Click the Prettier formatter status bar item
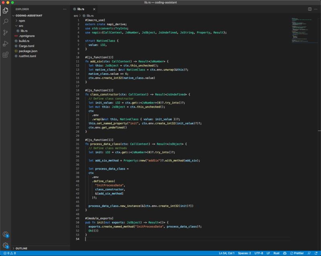Viewport: 321px width, 256px height. click(x=298, y=253)
